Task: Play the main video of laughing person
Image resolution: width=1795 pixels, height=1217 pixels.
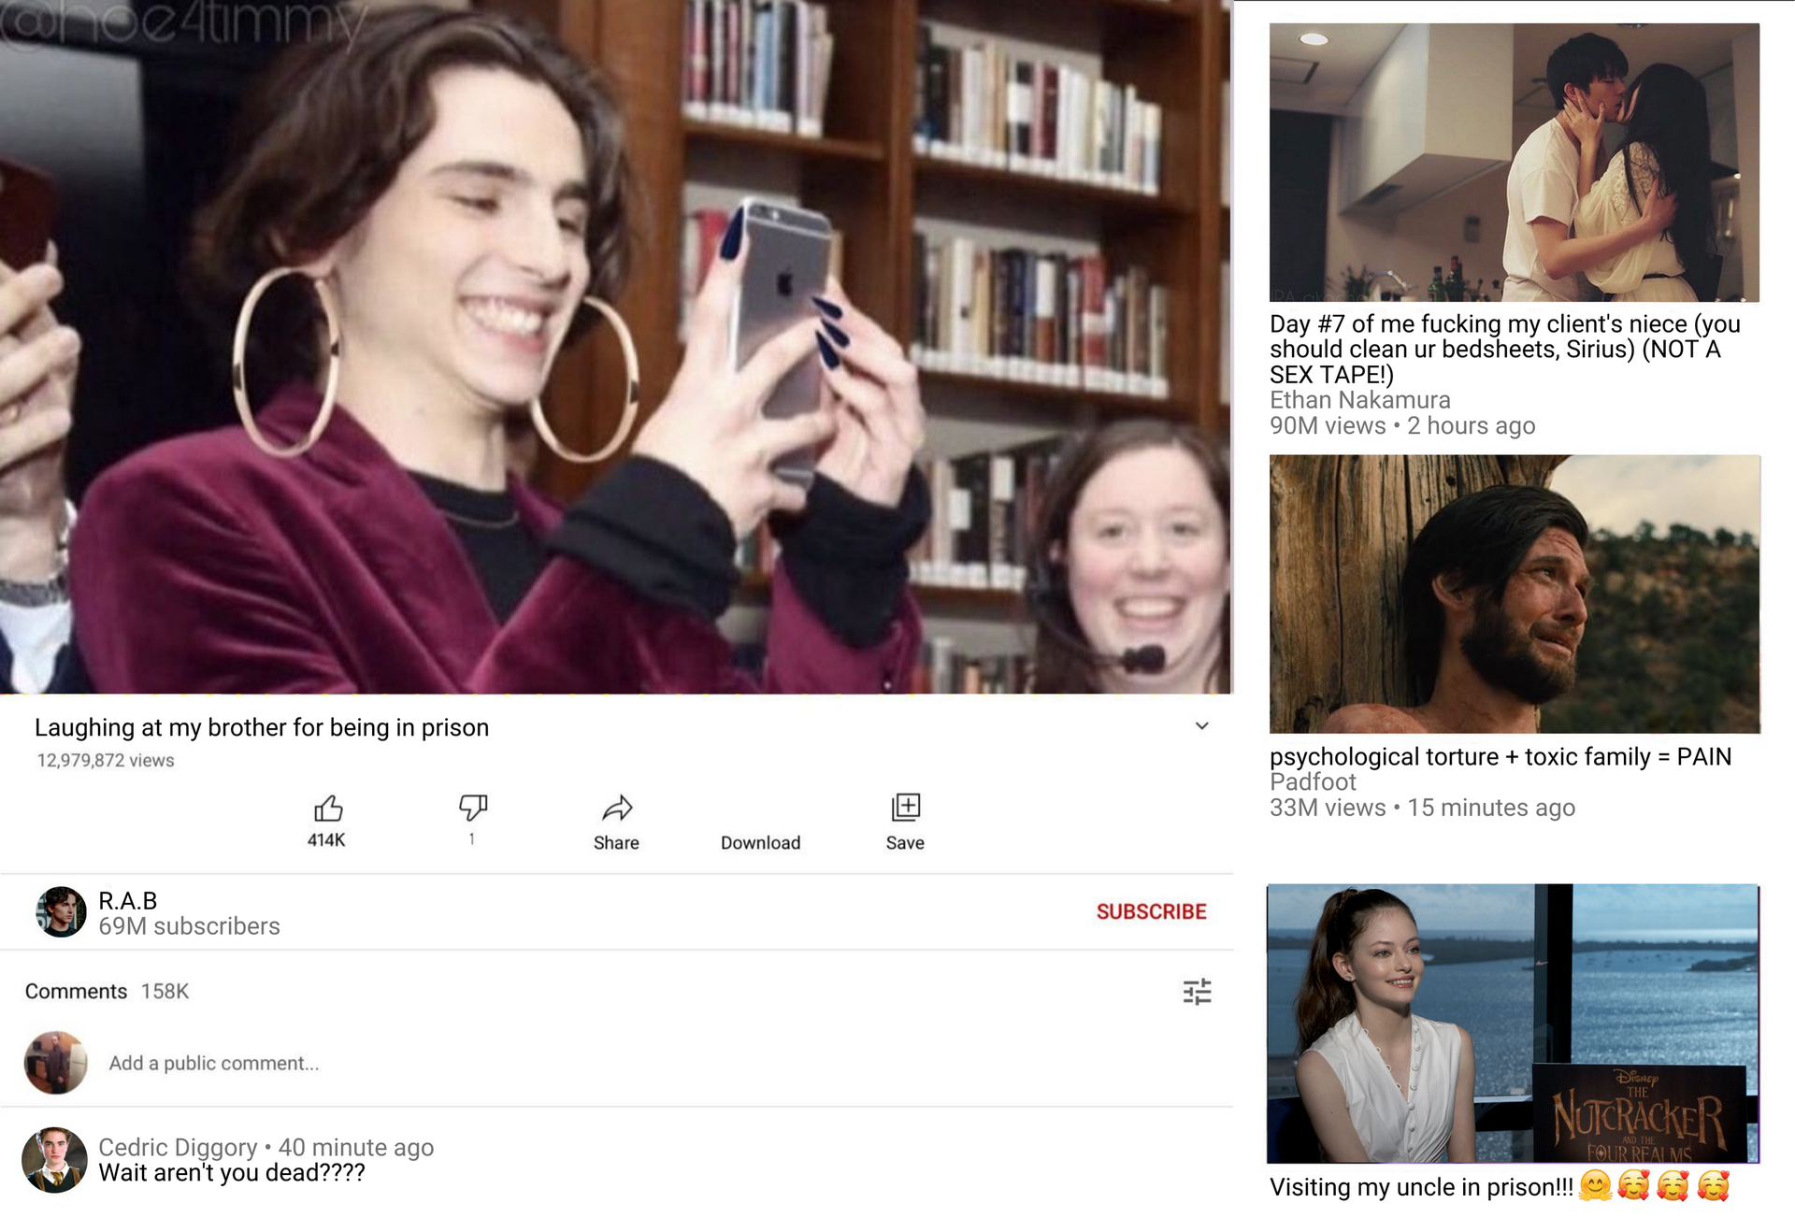Action: coord(616,347)
